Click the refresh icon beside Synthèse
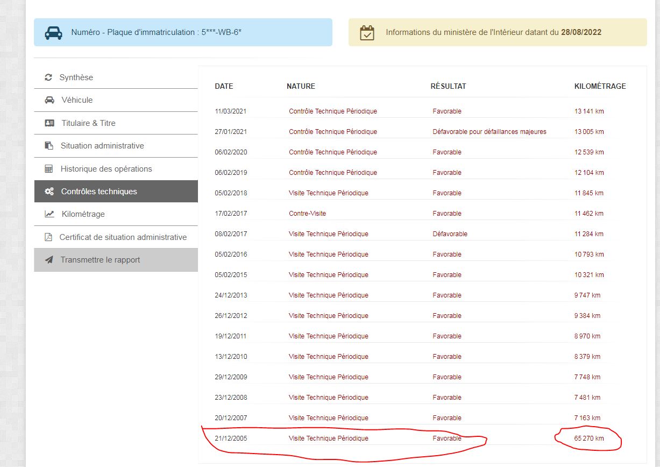 click(48, 77)
